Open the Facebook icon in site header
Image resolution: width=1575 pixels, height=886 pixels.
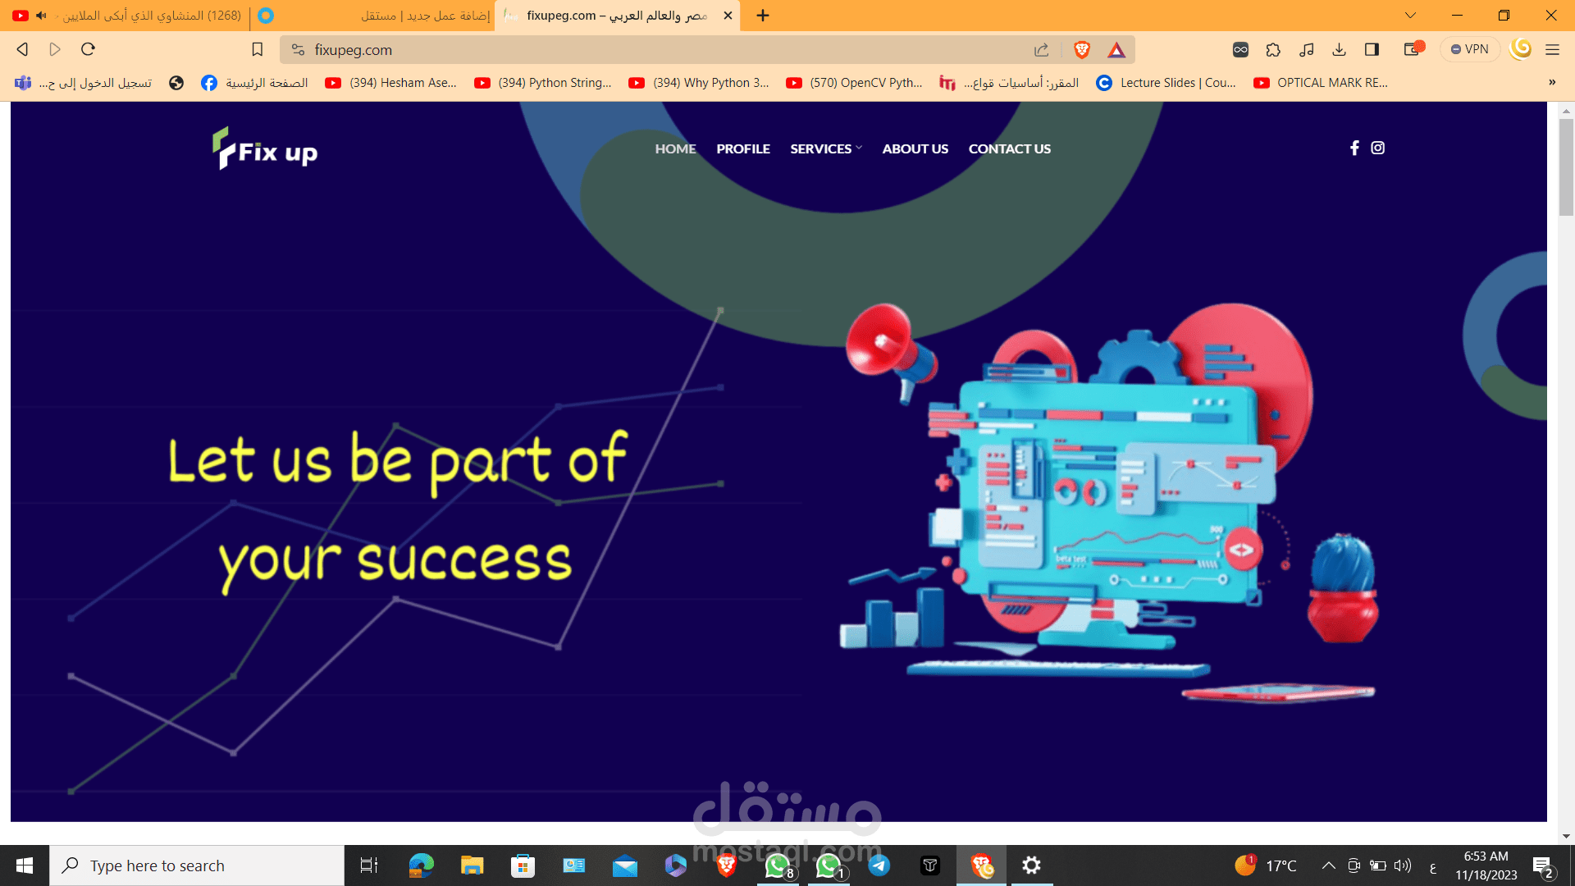[1354, 148]
